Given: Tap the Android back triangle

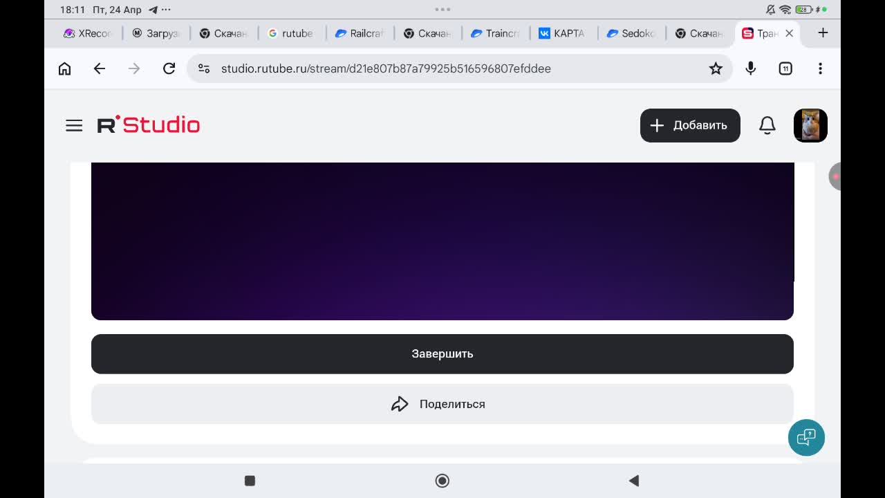Looking at the screenshot, I should [x=633, y=481].
